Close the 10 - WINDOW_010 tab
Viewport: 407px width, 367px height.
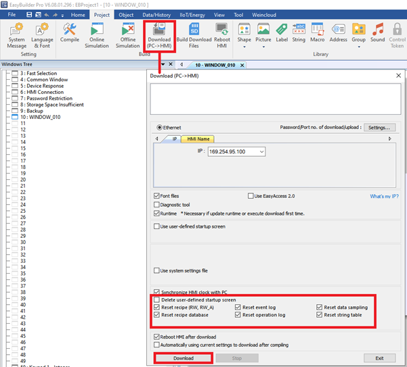click(242, 66)
